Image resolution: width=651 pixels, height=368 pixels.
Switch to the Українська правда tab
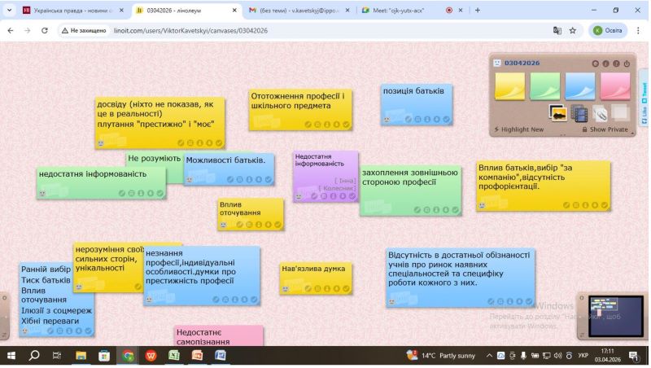tap(74, 11)
